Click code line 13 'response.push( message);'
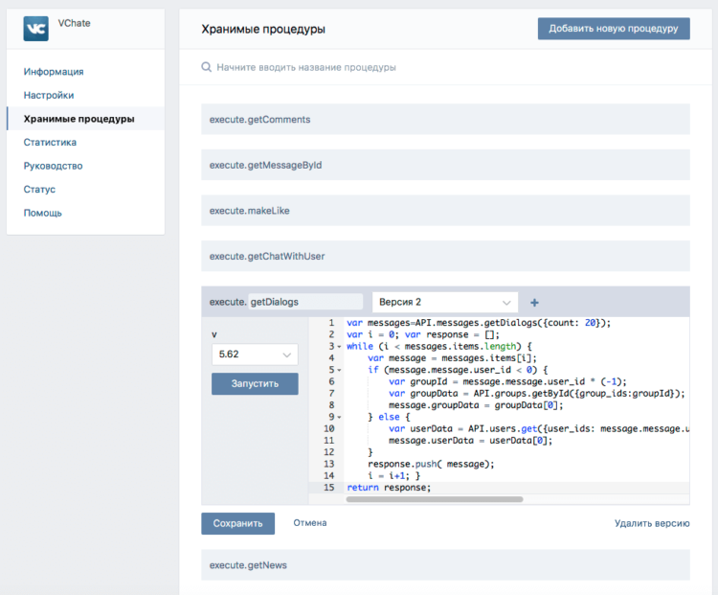This screenshot has height=595, width=718. pos(431,465)
